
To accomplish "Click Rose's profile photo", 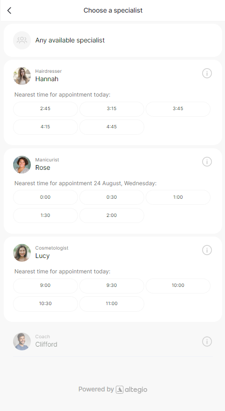I will [22, 165].
